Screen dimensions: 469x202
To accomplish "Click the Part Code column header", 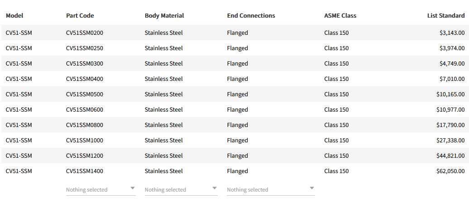I will coord(80,16).
